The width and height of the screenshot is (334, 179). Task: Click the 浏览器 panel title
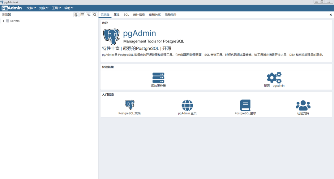(6, 14)
